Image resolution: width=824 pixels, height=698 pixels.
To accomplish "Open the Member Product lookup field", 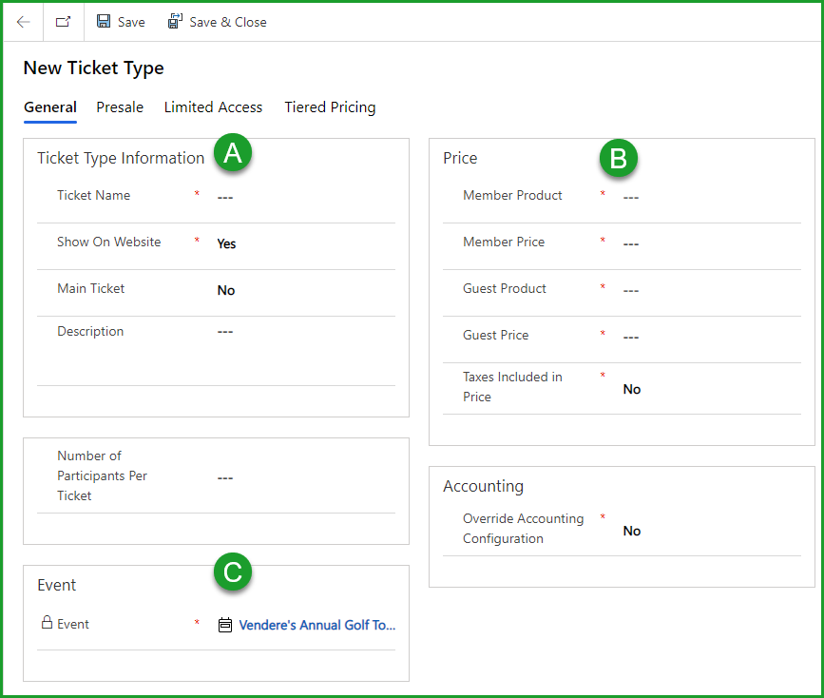I will [708, 197].
